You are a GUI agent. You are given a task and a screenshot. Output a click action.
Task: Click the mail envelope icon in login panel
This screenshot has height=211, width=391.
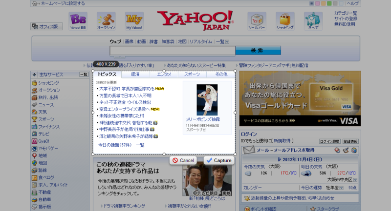coord(249,150)
